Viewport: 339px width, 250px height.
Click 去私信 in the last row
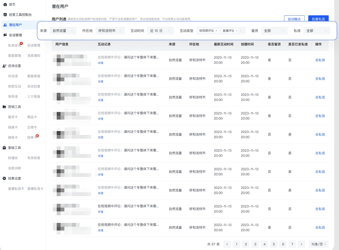[320, 227]
